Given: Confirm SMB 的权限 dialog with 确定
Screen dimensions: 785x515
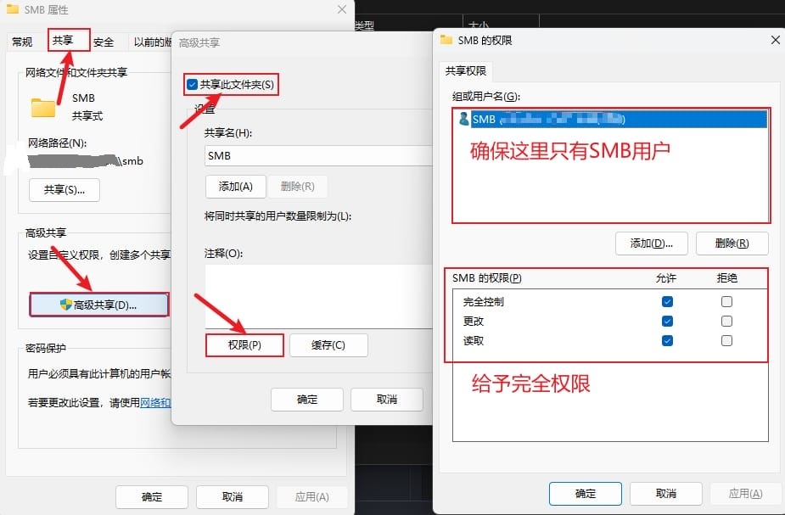Looking at the screenshot, I should point(586,494).
